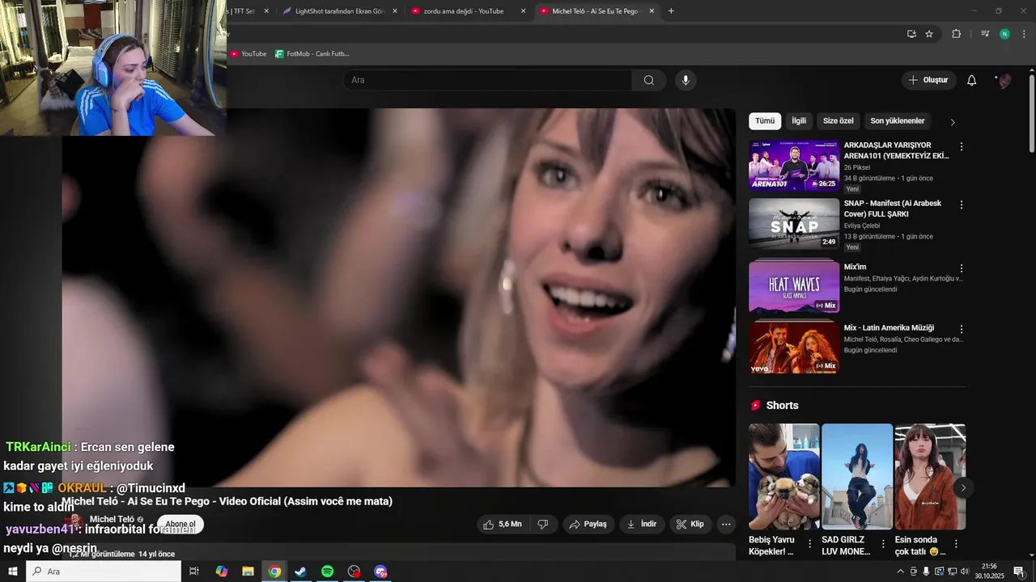
Task: Click the YouTube search magnifier button
Action: coord(649,80)
